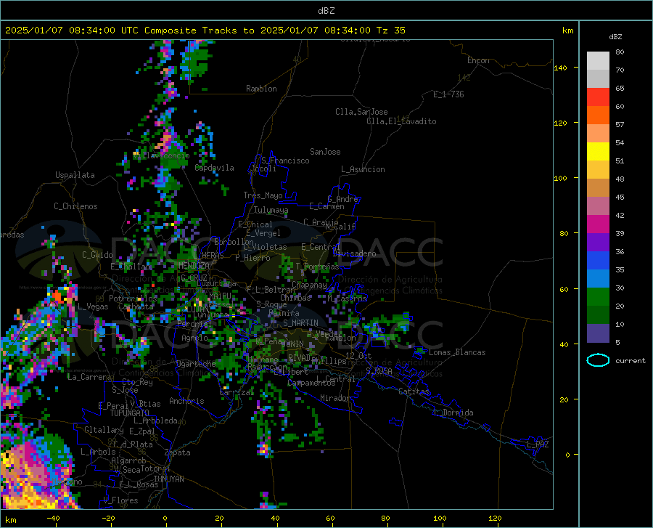Click the L_Asuncion place label

(363, 169)
